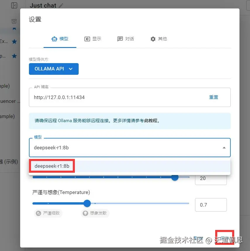Open the 此教程 tutorial link
The height and width of the screenshot is (251, 250).
pyautogui.click(x=151, y=121)
